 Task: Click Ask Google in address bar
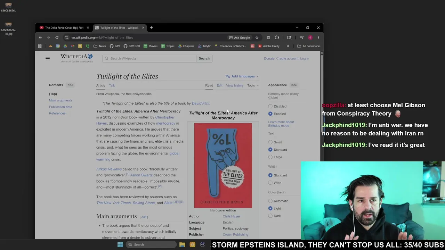pos(239,37)
